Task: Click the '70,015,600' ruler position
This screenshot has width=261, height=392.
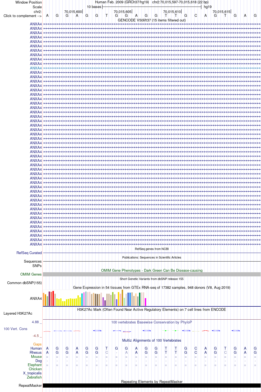Action: pos(73,12)
